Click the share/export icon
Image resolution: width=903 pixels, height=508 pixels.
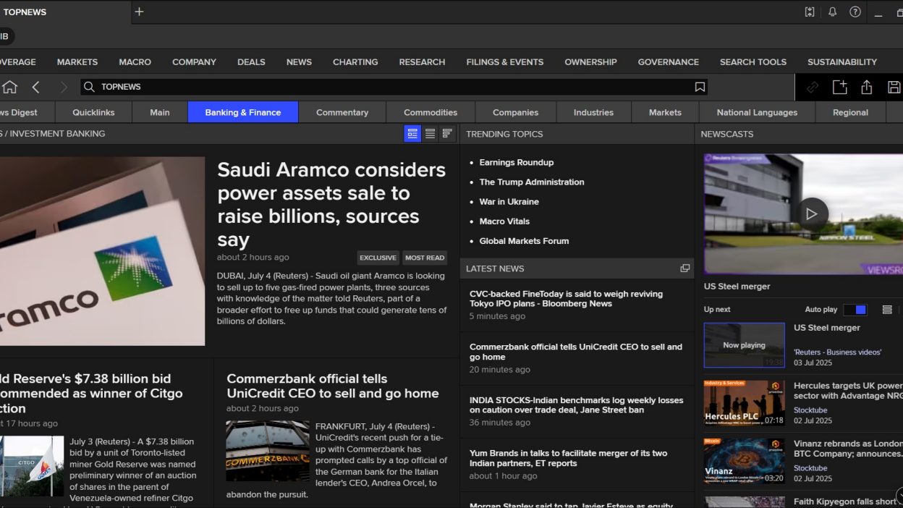tap(867, 87)
